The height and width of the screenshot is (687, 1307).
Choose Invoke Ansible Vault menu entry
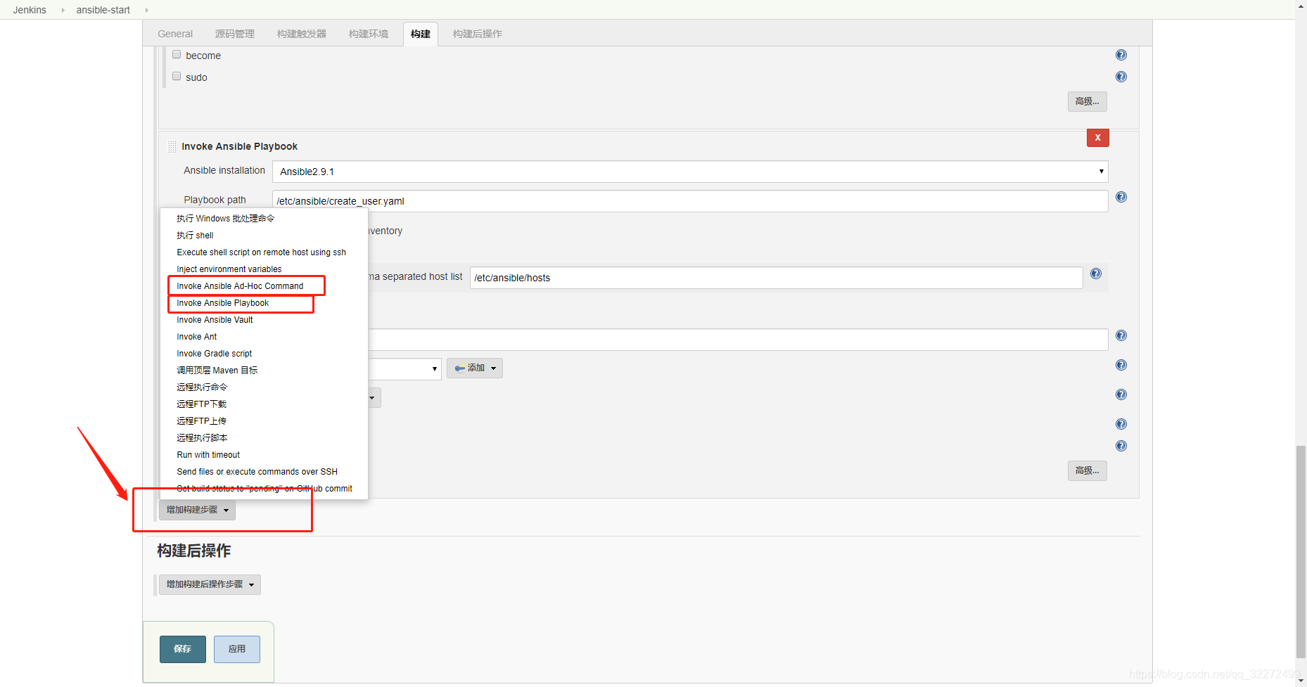(215, 319)
